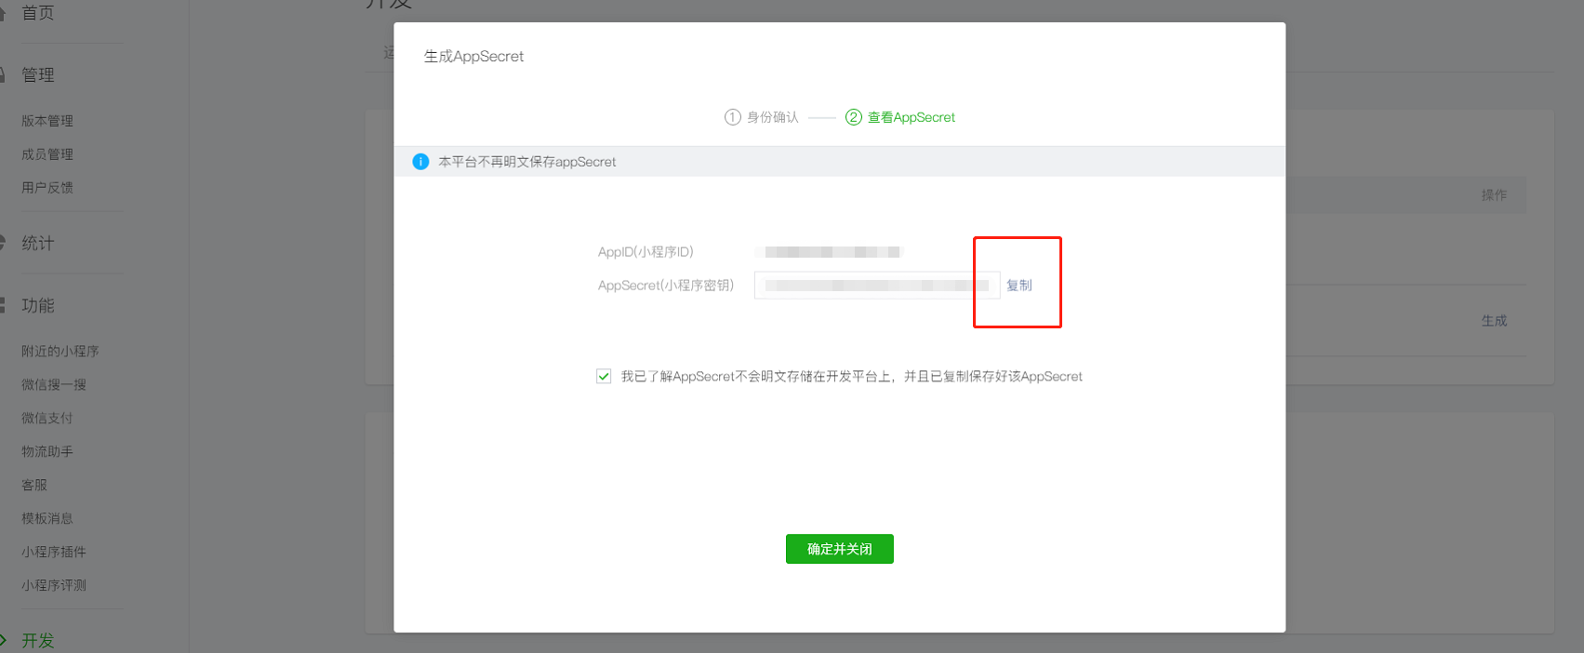This screenshot has height=653, width=1584.
Task: Click the 生成 link in background table
Action: coord(1494,321)
